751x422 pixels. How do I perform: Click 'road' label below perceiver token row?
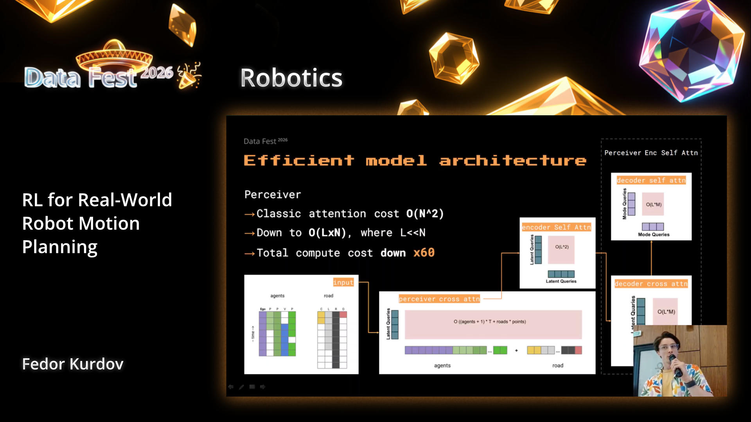558,366
